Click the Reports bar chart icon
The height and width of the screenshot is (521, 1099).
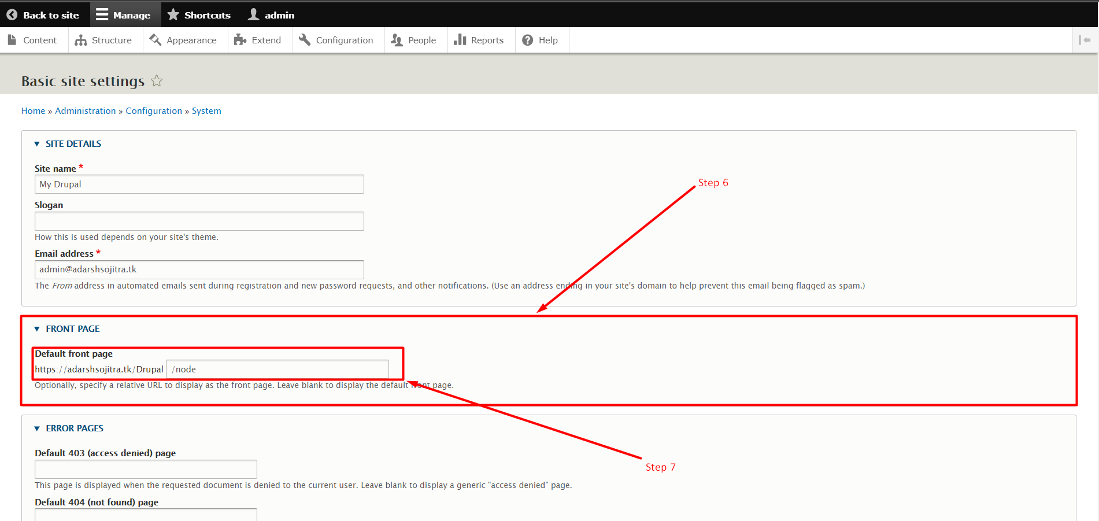[x=460, y=39]
